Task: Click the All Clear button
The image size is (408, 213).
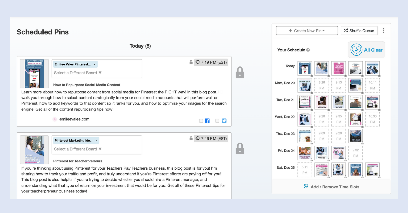Action: (367, 50)
